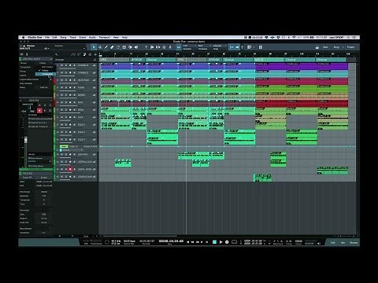Select the Eraser tool

click(x=112, y=47)
